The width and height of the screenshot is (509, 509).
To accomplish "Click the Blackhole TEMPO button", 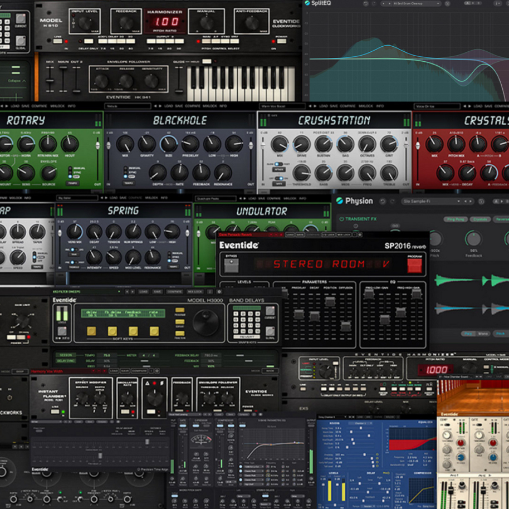I will [129, 183].
